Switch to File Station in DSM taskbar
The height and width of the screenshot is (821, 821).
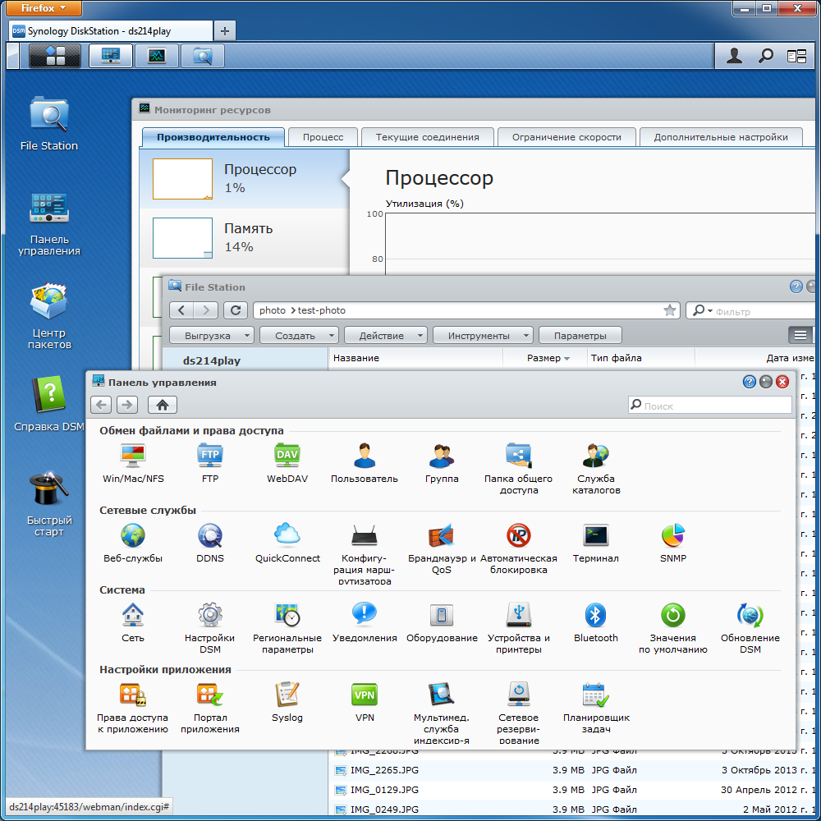click(203, 56)
